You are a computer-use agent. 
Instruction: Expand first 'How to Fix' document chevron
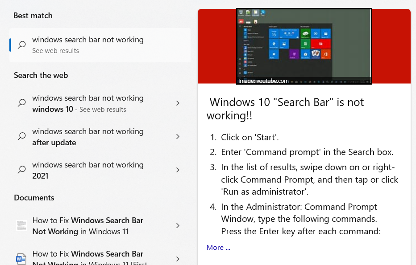178,226
